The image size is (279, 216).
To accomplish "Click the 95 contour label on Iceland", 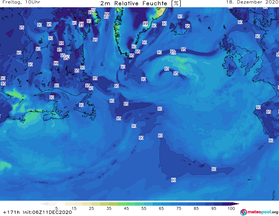I will pyautogui.click(x=188, y=26).
